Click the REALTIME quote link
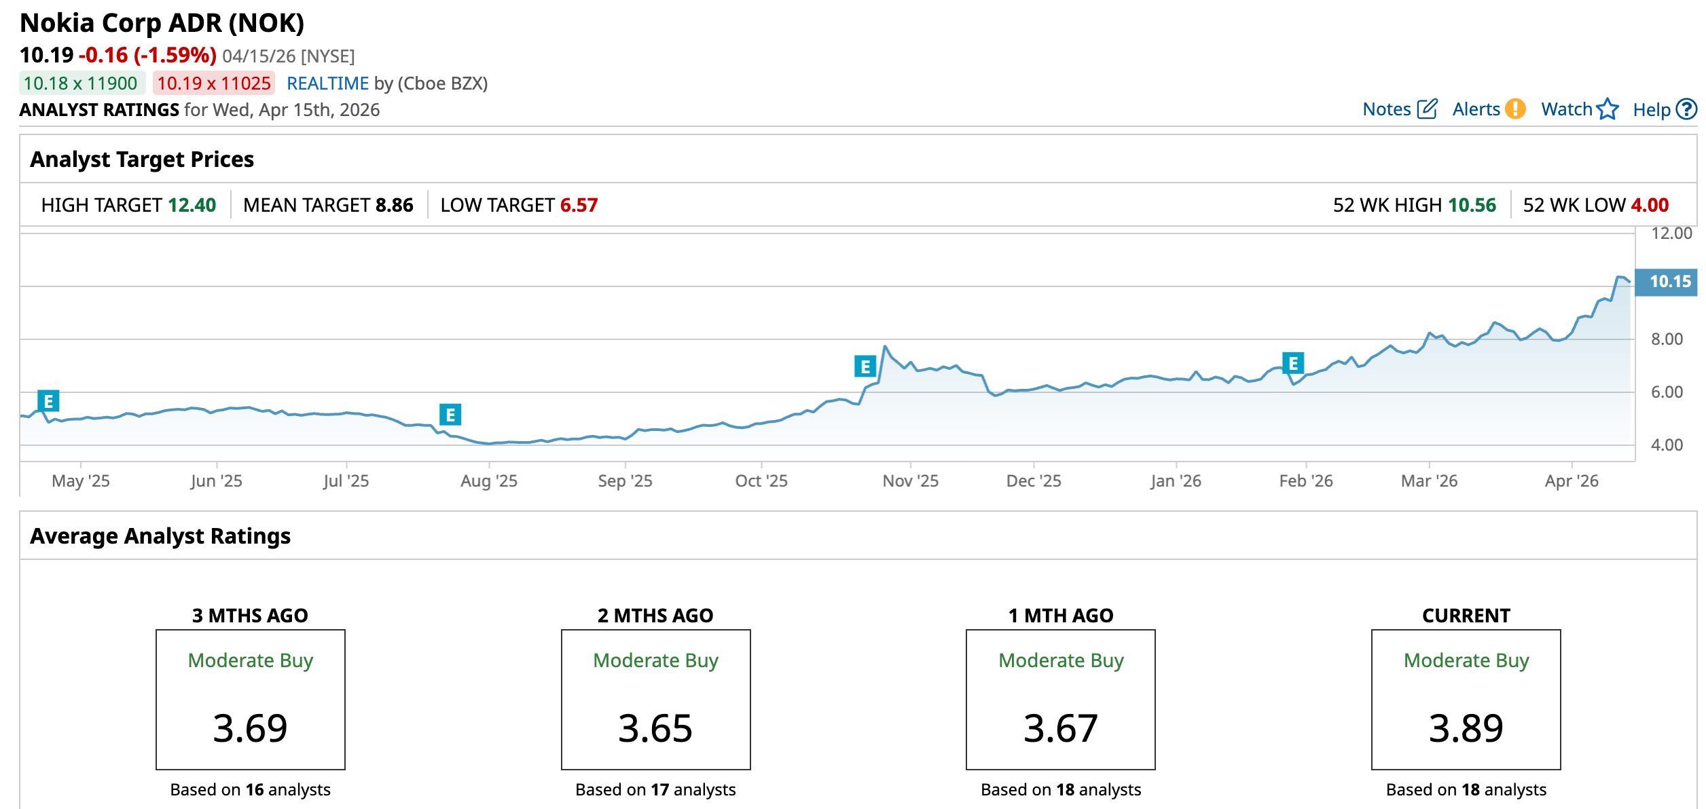 coord(327,83)
